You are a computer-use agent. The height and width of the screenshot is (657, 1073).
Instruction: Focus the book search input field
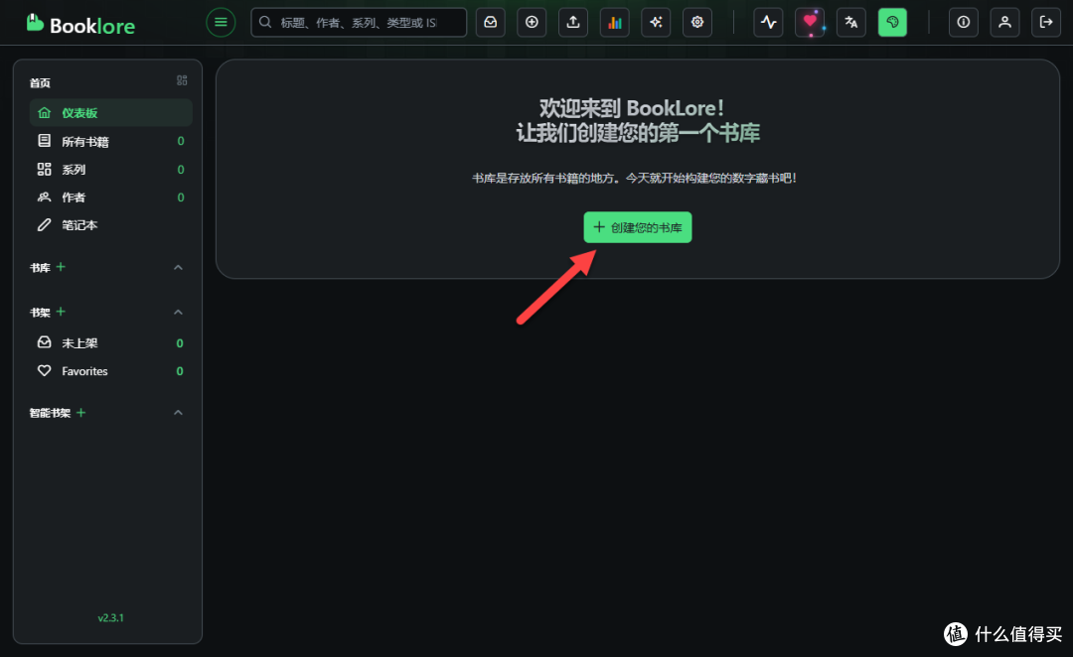(x=359, y=23)
